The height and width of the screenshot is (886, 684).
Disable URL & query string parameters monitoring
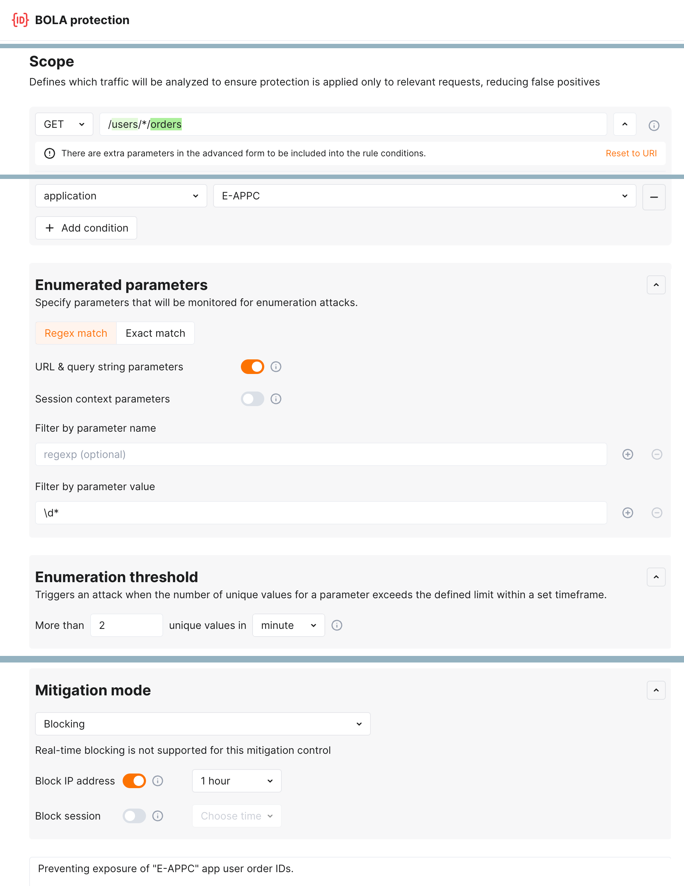point(252,366)
